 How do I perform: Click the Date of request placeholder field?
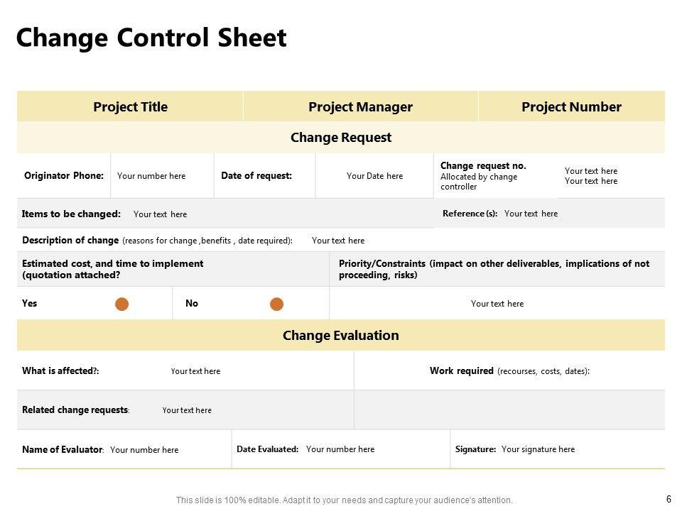point(374,176)
